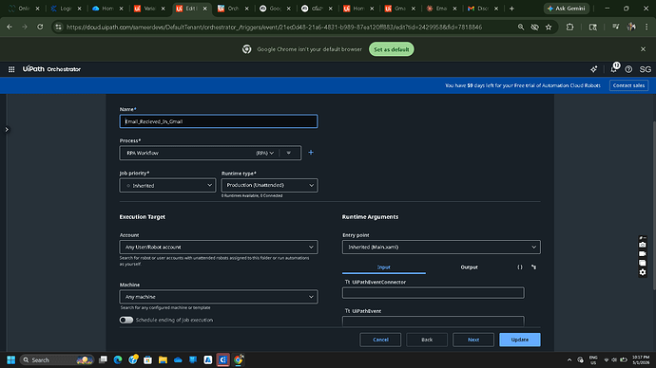Open the UiPath app launcher grid
Viewport: 656px width, 368px height.
tap(11, 69)
